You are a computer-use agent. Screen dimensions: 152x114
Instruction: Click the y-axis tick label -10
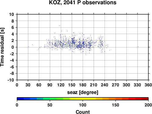pos(11,80)
